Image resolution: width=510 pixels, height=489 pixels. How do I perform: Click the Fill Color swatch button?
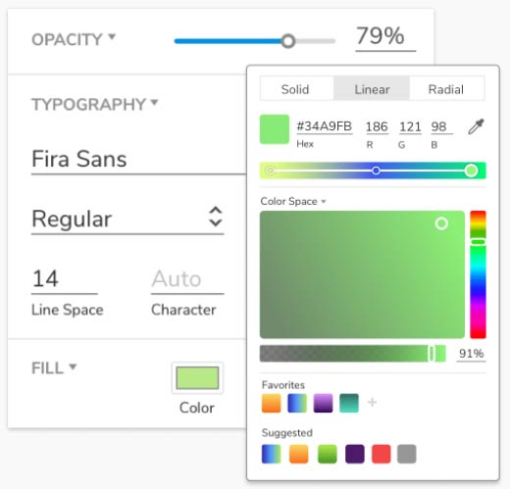(197, 378)
